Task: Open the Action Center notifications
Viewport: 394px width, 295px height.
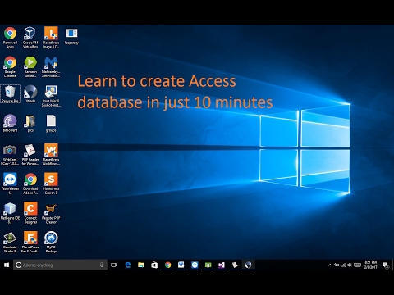Action: click(386, 265)
